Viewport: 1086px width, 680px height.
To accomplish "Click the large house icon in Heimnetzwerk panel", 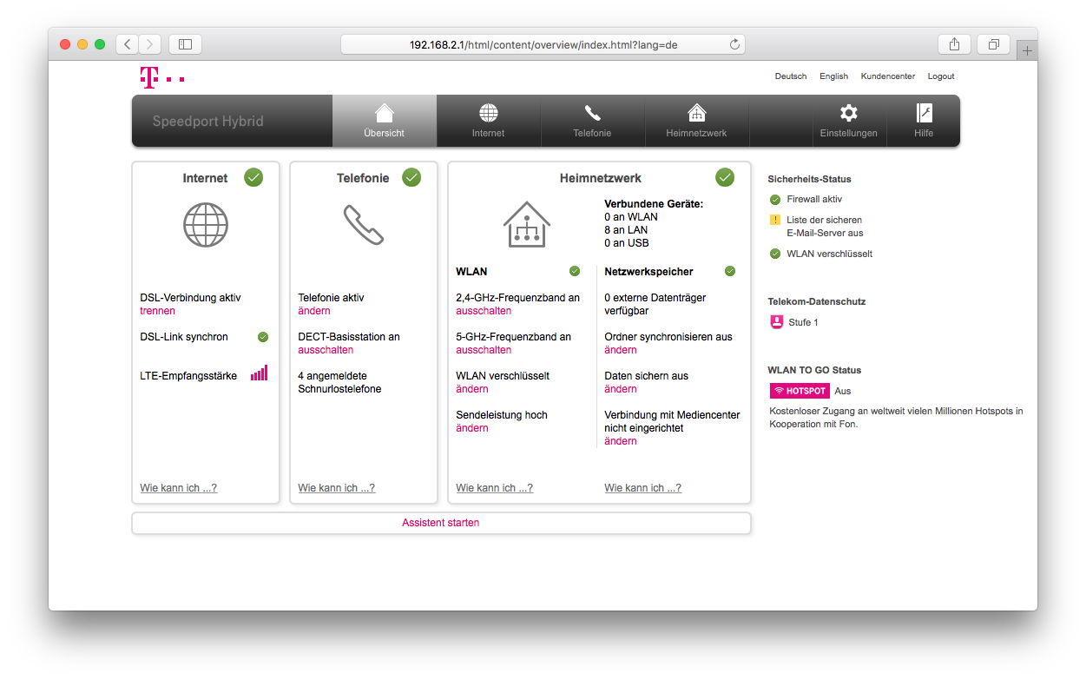I will [x=526, y=225].
